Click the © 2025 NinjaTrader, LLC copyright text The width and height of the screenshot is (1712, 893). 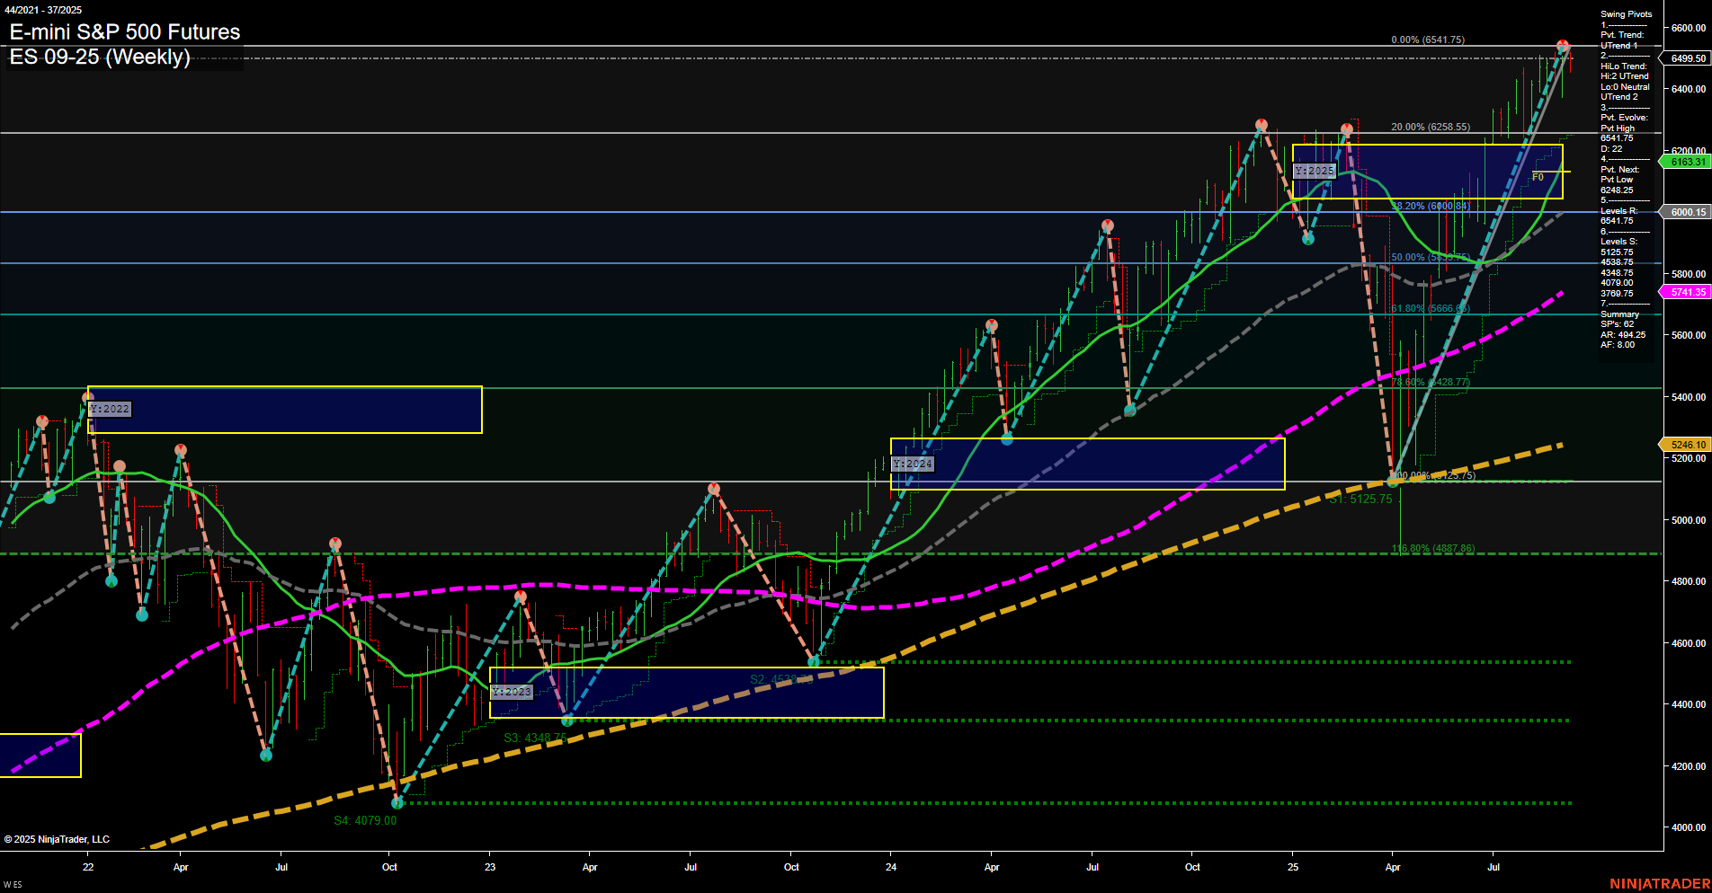click(57, 838)
